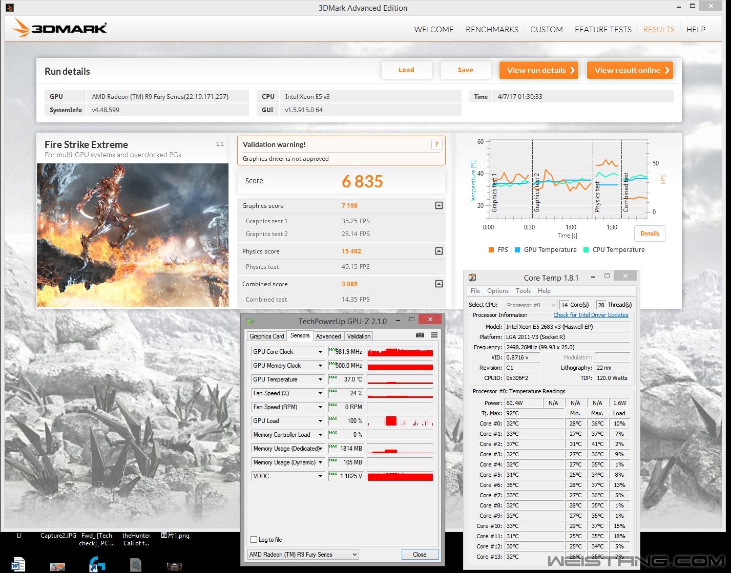
Task: Click the 3DMark logo
Action: [59, 28]
